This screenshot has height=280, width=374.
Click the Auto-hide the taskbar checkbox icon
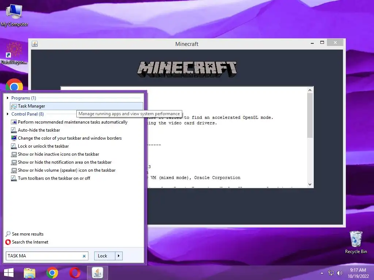[14, 130]
